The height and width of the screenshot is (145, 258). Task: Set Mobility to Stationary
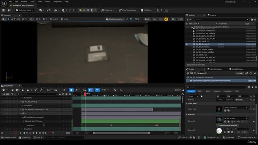point(229,100)
